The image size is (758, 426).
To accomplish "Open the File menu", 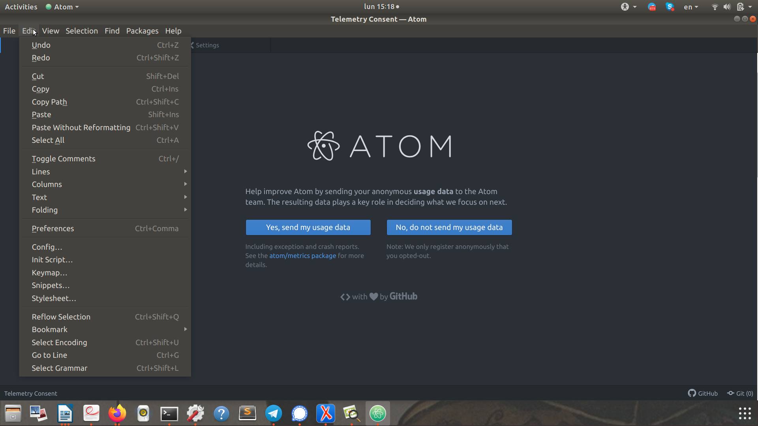I will 9,31.
